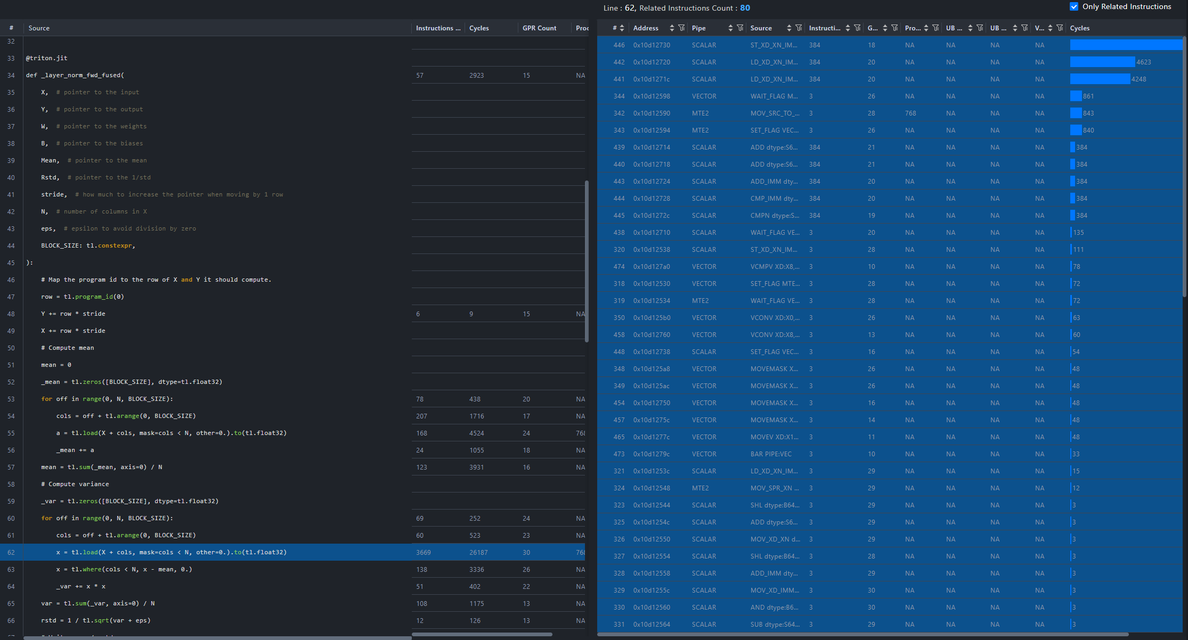Open the Instructi... column filter funnel
The height and width of the screenshot is (640, 1188).
point(857,28)
